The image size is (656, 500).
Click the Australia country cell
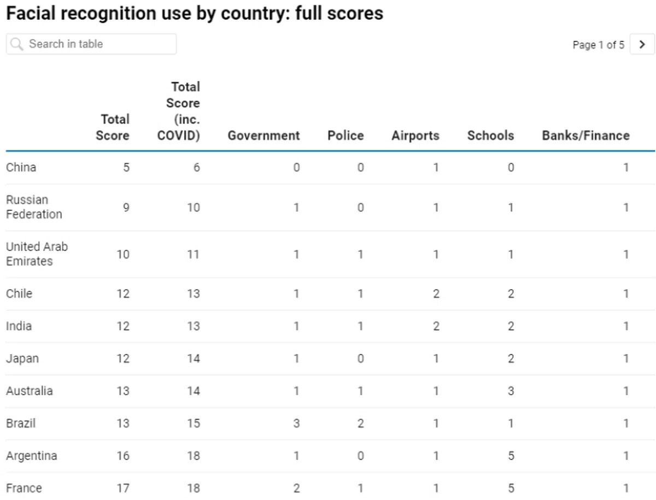tap(30, 391)
